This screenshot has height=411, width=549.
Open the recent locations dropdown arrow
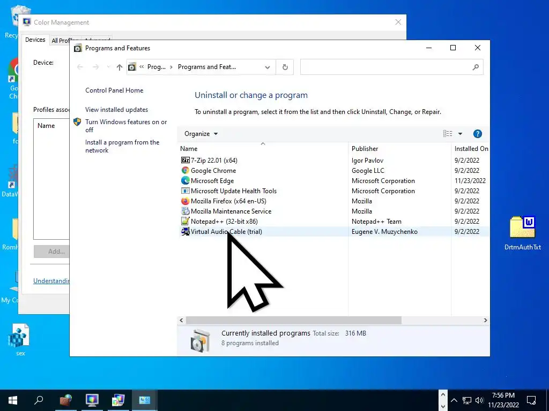[108, 67]
